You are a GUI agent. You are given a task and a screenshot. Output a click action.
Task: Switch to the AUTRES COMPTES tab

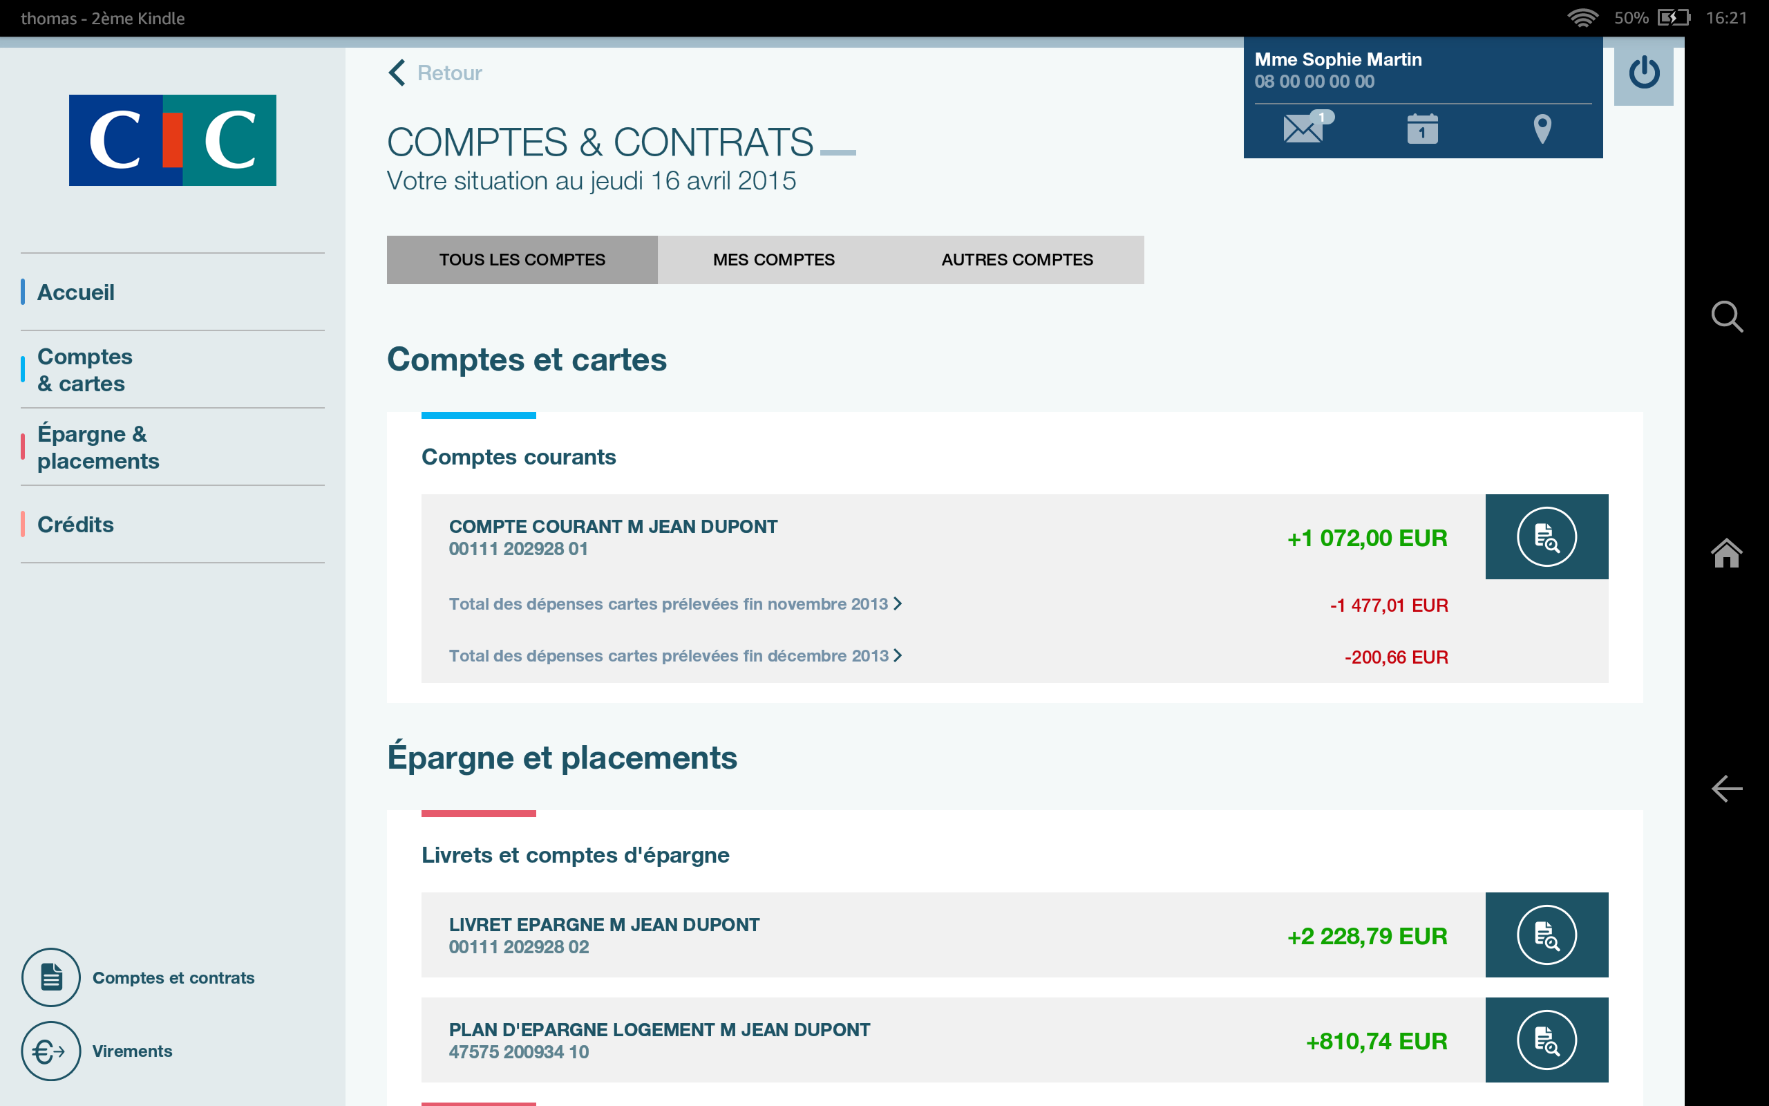(1018, 259)
